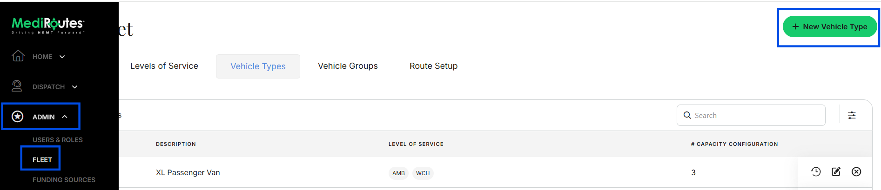Click the Home house icon
This screenshot has width=881, height=190.
coord(18,56)
